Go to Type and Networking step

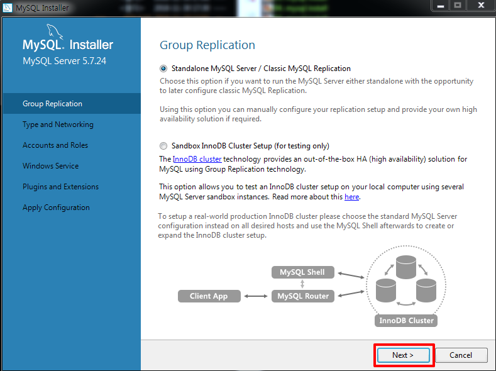click(58, 125)
